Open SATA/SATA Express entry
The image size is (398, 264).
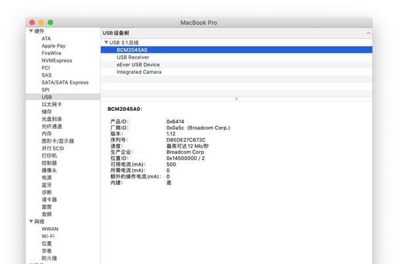coord(65,82)
